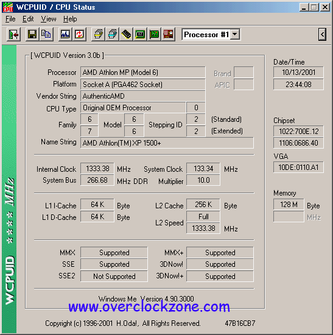Click the Processor field 'AMD Athlon MP (Model 6)'

(x=142, y=72)
